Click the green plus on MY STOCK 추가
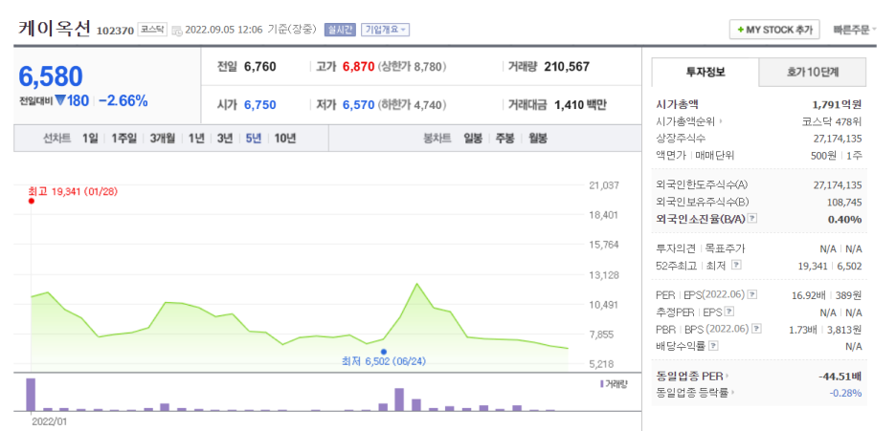Image resolution: width=896 pixels, height=431 pixels. pos(741,30)
